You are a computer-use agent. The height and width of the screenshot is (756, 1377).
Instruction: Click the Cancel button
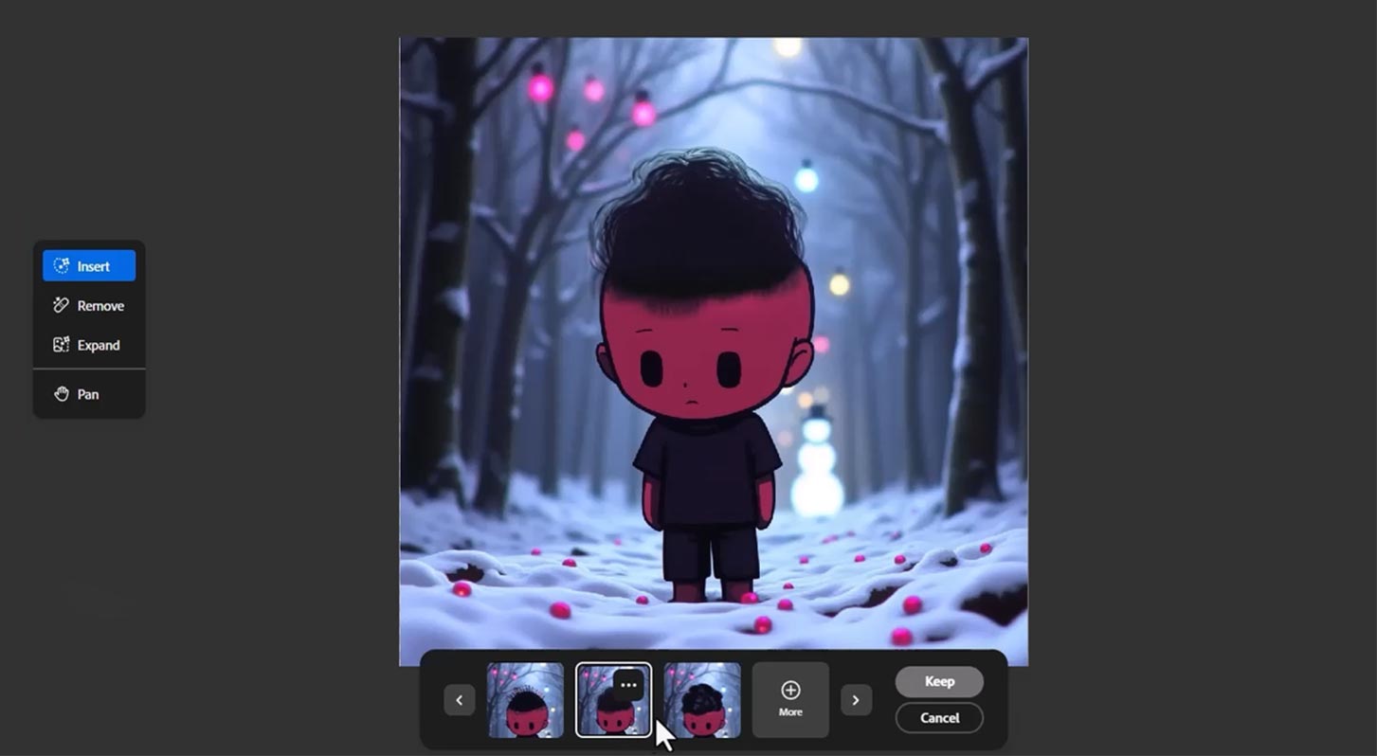(x=939, y=717)
